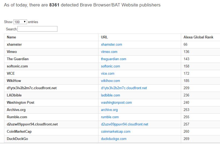The height and width of the screenshot is (144, 220).
Task: Click the bold 8361 publisher count
Action: [54, 5]
